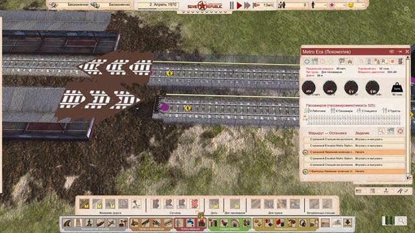
Task: Click the bottom-right magnifier map search
Action: 401,221
